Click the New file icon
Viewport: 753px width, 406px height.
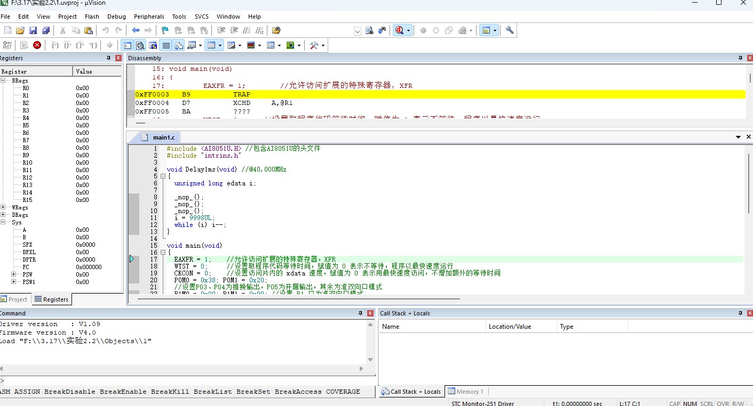coord(7,30)
